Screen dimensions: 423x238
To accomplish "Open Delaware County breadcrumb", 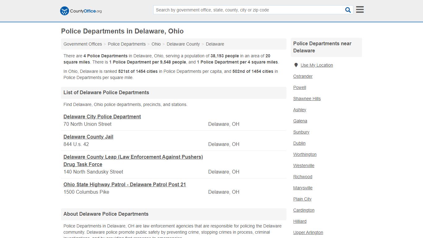I will tap(183, 44).
